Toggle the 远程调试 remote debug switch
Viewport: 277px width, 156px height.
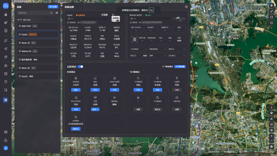[80, 67]
